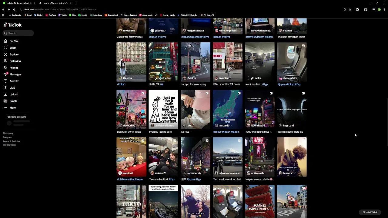388x218 pixels.
Task: Open the browser three-dot menu
Action: coord(385,10)
